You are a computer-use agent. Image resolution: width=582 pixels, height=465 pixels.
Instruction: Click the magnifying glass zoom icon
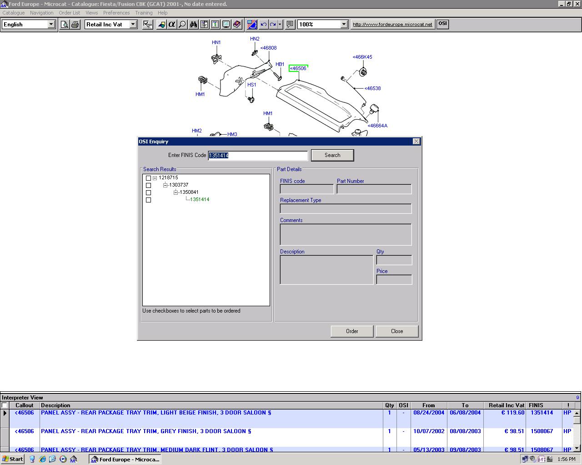[x=182, y=25]
